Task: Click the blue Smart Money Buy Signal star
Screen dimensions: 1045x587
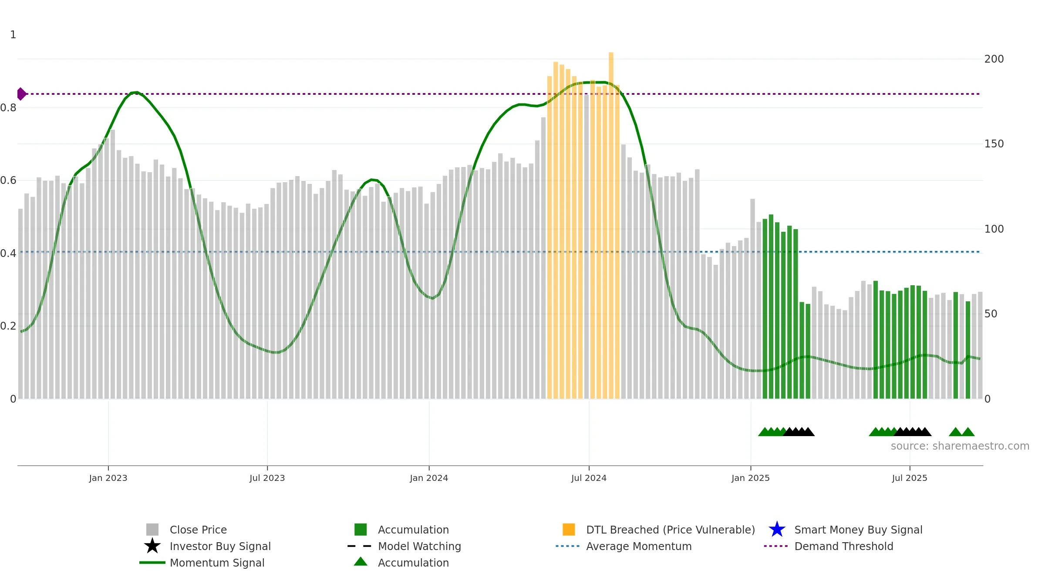Action: 777,530
